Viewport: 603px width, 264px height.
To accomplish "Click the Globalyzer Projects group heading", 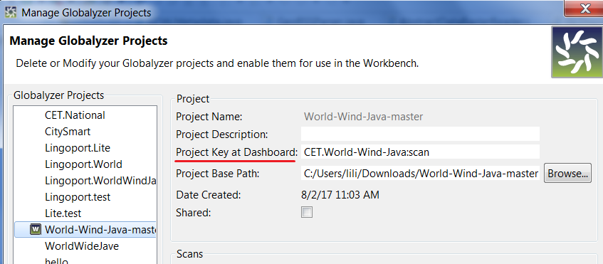I will (x=58, y=95).
